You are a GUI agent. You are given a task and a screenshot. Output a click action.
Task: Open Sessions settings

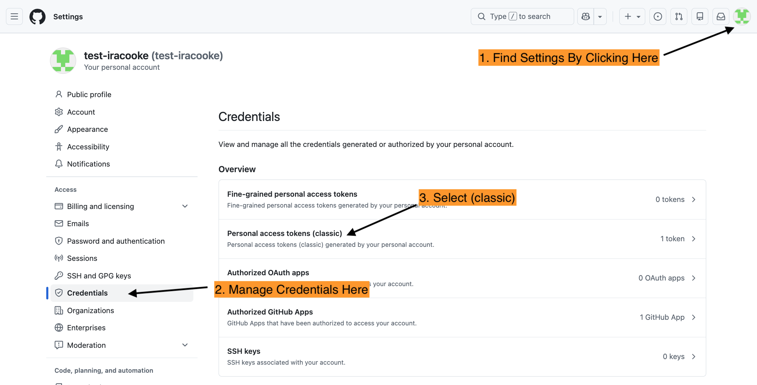click(122, 258)
